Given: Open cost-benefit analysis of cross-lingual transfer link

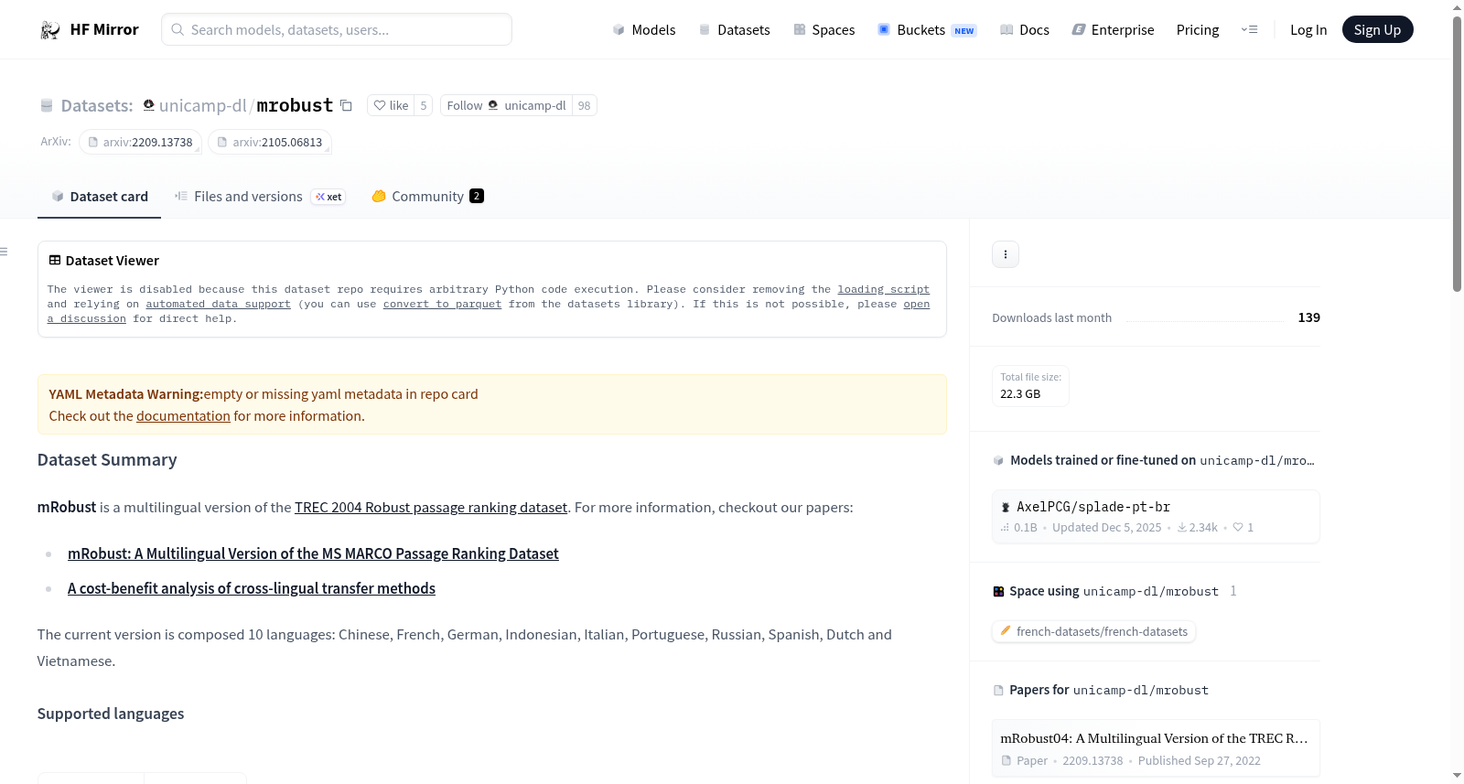Looking at the screenshot, I should coord(252,588).
